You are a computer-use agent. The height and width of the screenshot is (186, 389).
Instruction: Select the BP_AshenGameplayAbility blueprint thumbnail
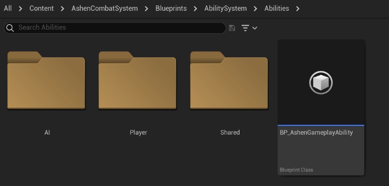(321, 82)
